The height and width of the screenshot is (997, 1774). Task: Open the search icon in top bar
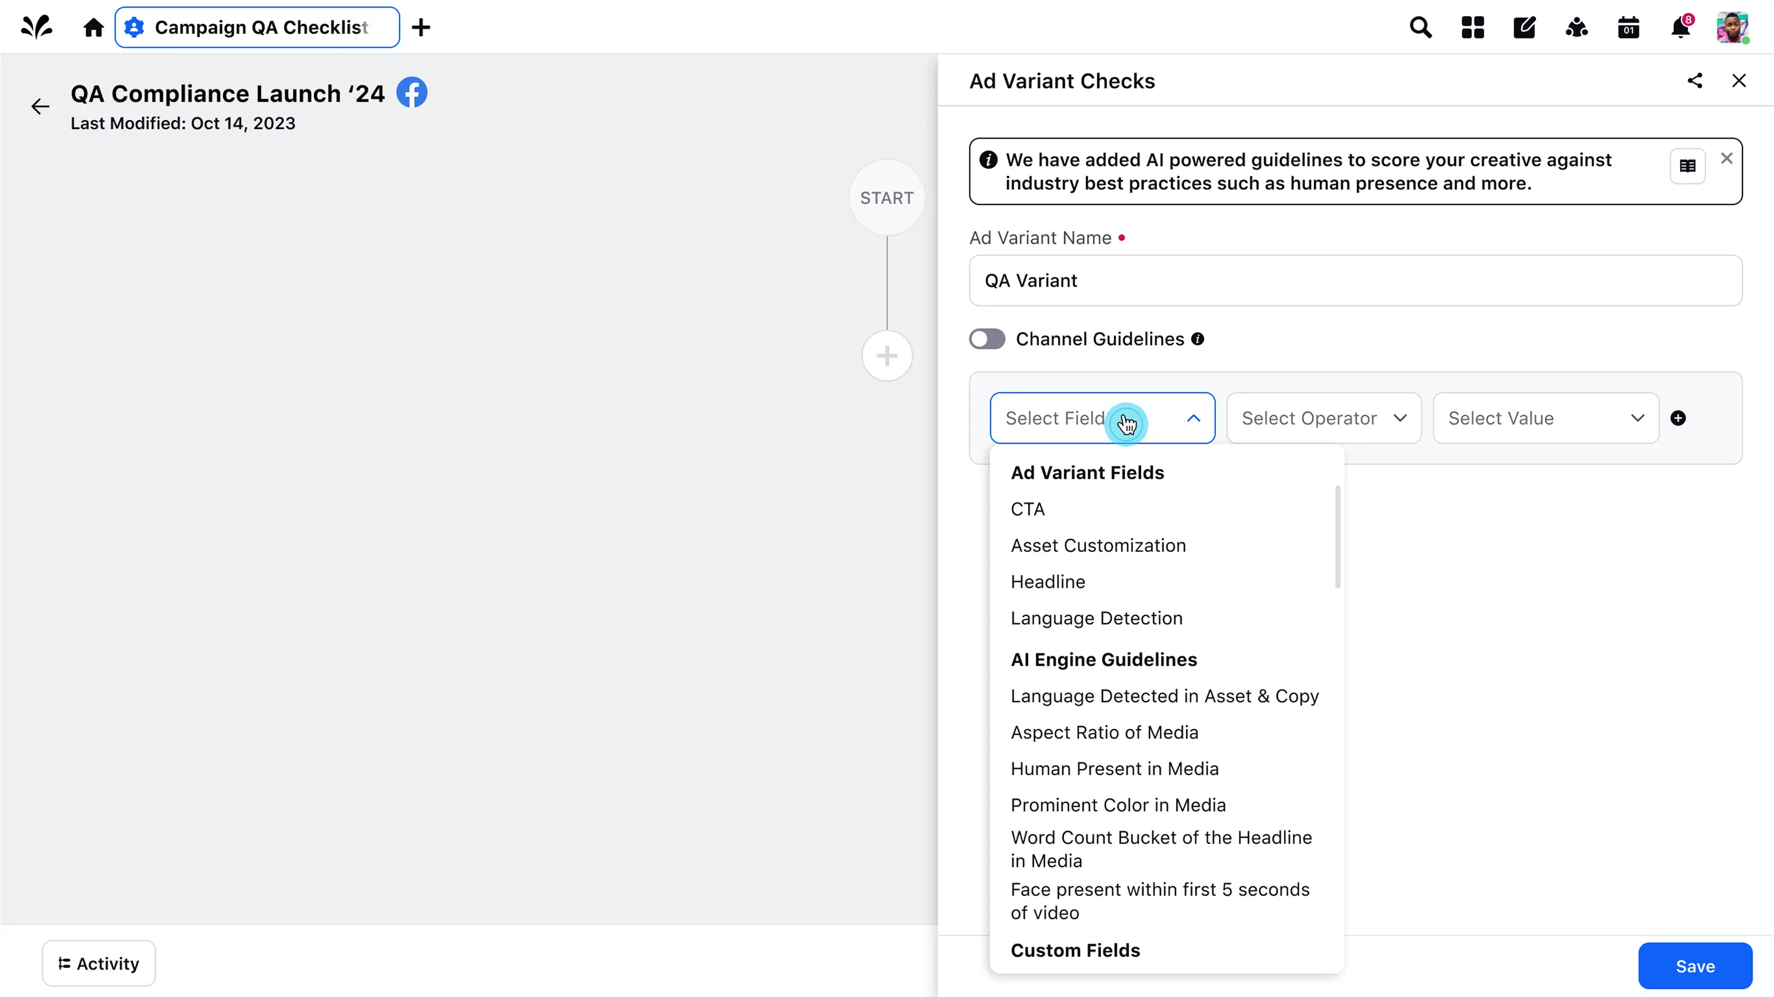pyautogui.click(x=1420, y=27)
